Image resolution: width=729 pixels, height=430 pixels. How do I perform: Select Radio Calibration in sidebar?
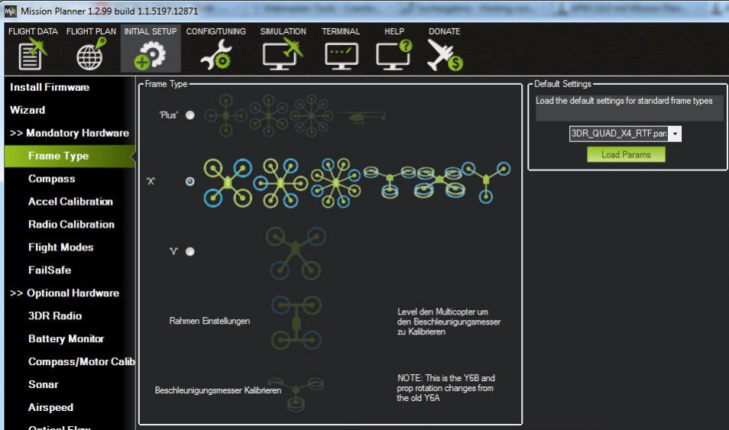(71, 224)
